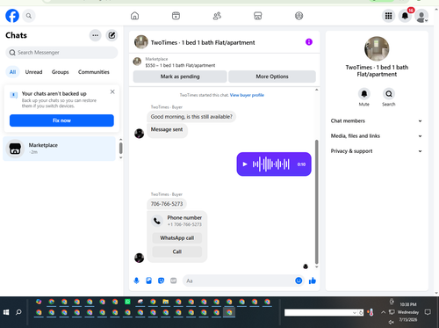
Task: Open the taskbar address dropdown arrow
Action: coord(355,313)
